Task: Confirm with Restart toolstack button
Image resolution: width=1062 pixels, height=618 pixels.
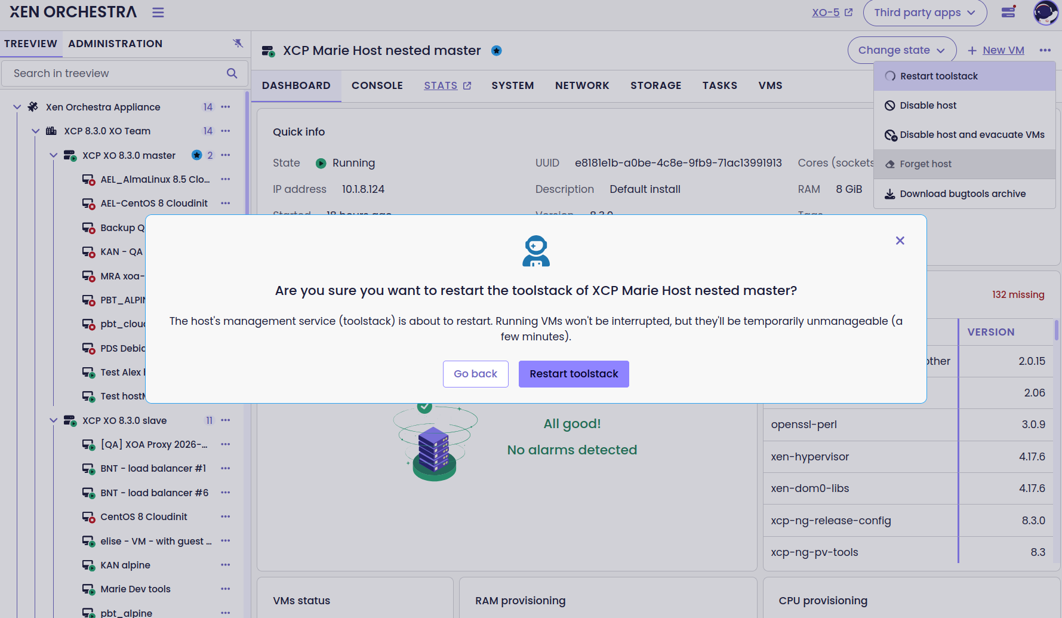Action: (574, 374)
